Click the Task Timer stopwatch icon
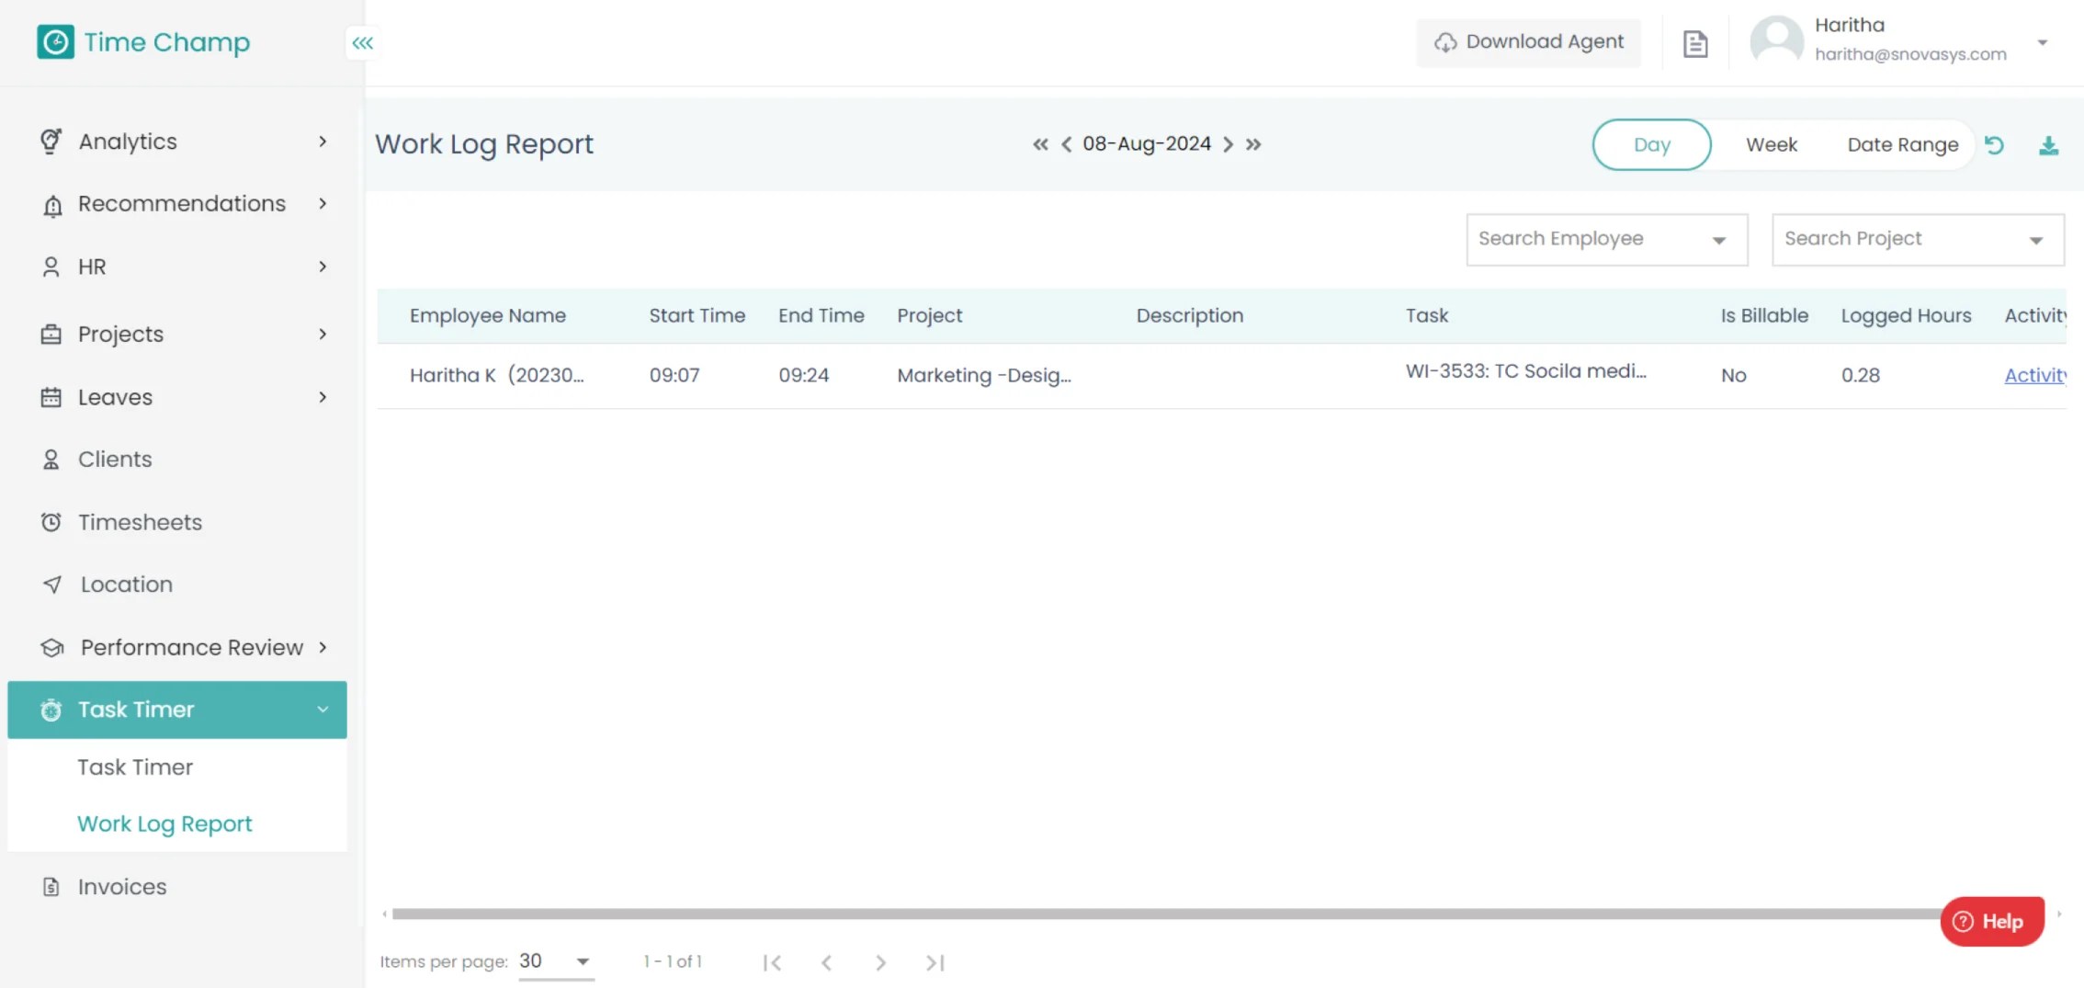 coord(51,710)
